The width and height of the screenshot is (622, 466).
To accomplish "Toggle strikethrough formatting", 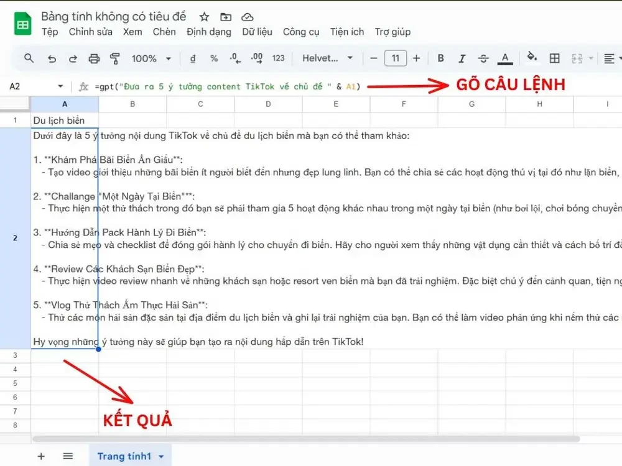I will (x=483, y=58).
